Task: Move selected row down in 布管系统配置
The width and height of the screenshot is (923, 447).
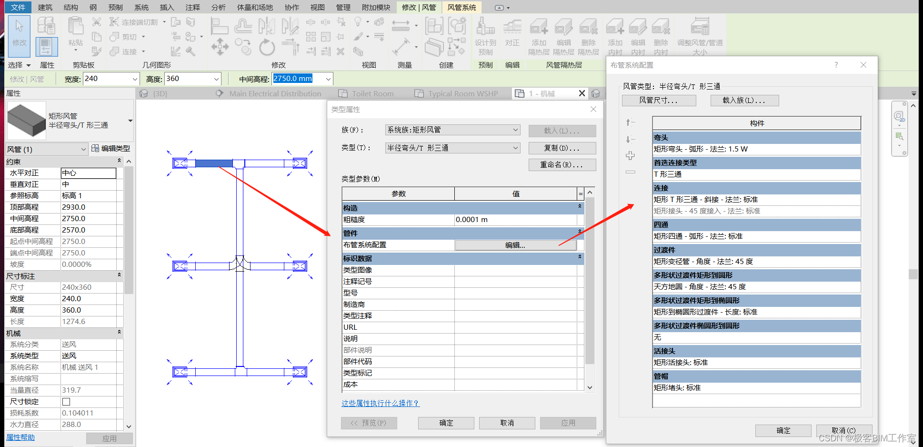Action: click(x=631, y=139)
